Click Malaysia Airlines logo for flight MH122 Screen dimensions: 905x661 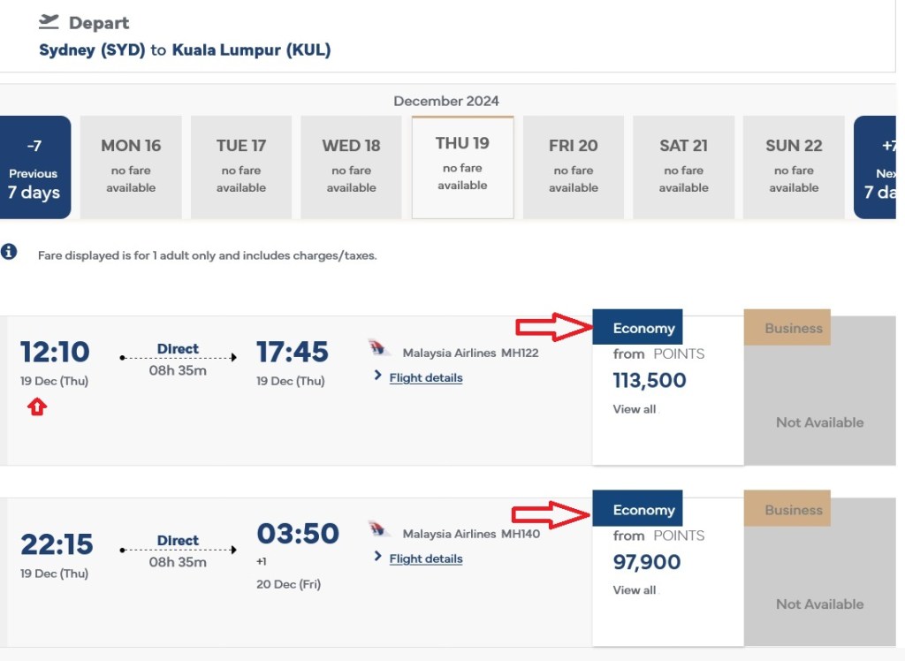[379, 349]
